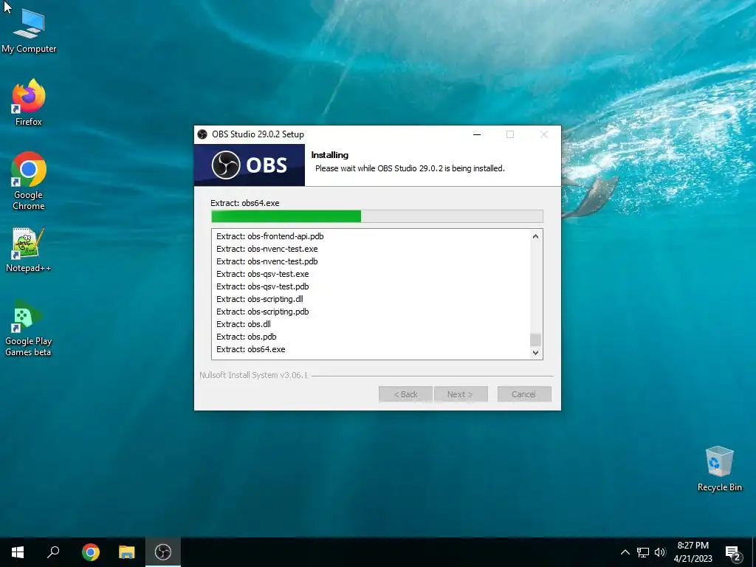Open taskbar search magnifier

[53, 552]
